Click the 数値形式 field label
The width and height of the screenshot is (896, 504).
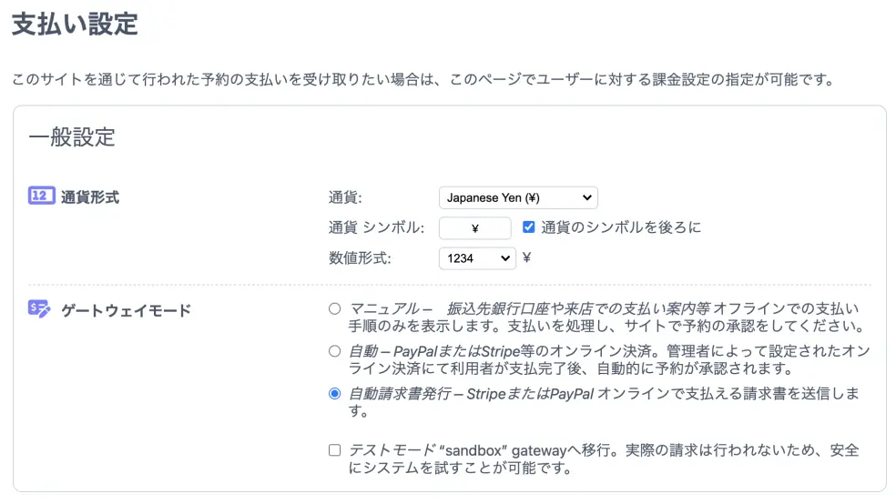point(359,258)
